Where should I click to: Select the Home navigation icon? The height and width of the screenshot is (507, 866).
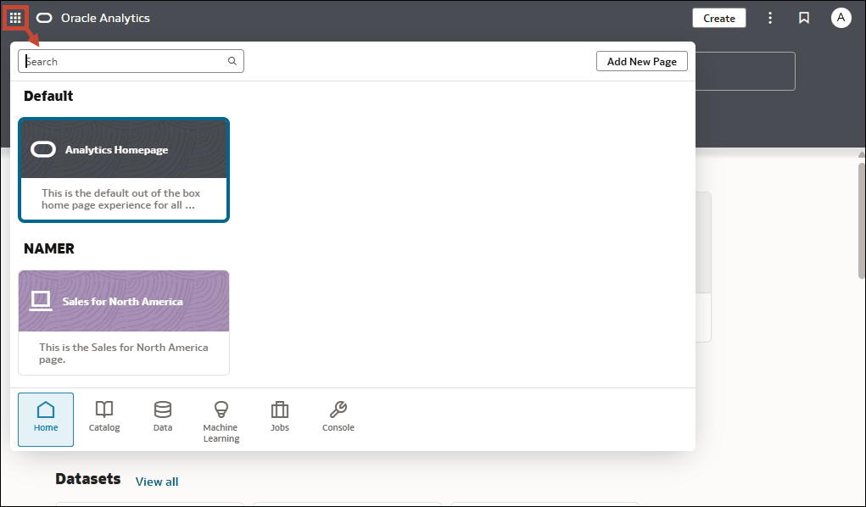click(x=45, y=419)
